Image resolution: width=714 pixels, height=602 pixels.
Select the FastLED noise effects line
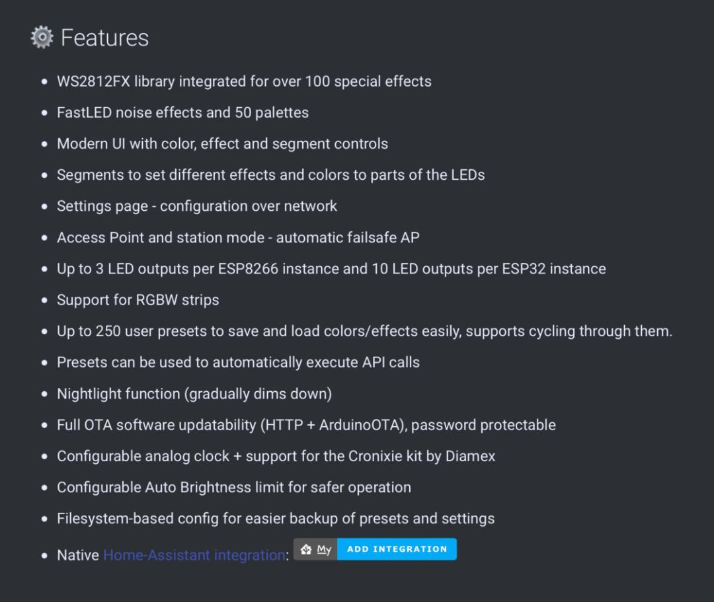(x=182, y=113)
